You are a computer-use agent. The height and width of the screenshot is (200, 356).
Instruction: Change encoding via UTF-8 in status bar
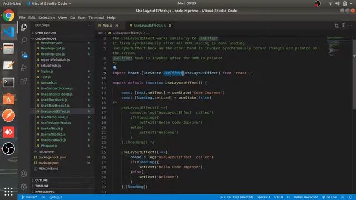278,197
